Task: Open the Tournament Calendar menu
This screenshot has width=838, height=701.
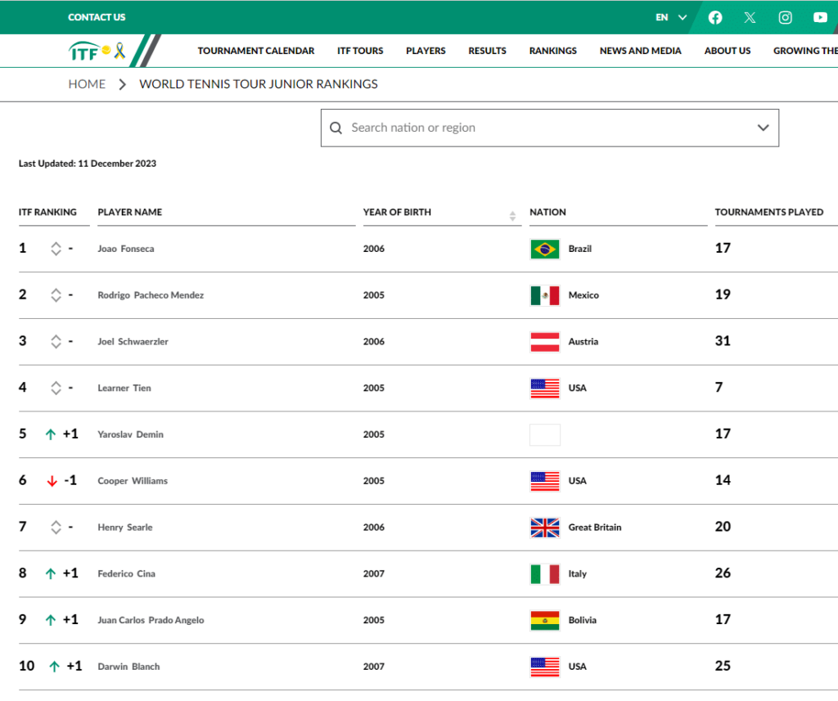Action: 255,51
